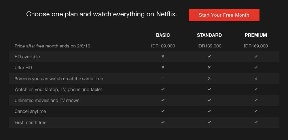
Task: Click the IDR139,000 Standard price
Action: click(x=209, y=46)
